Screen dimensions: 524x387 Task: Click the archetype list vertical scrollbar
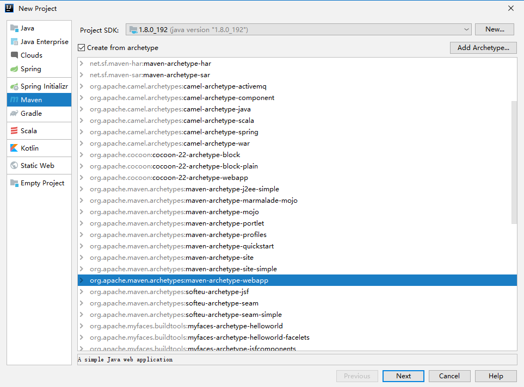click(x=514, y=163)
